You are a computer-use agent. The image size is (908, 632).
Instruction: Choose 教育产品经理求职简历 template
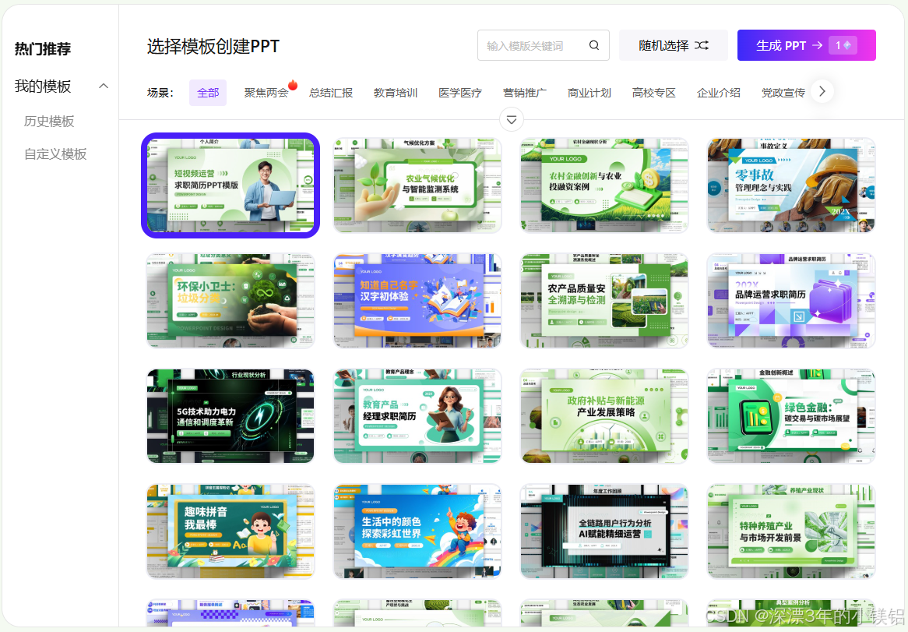417,416
